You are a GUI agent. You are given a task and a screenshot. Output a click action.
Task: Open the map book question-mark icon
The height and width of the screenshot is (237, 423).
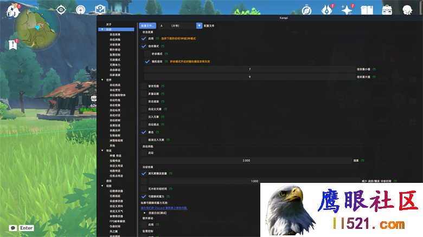[x=100, y=10]
